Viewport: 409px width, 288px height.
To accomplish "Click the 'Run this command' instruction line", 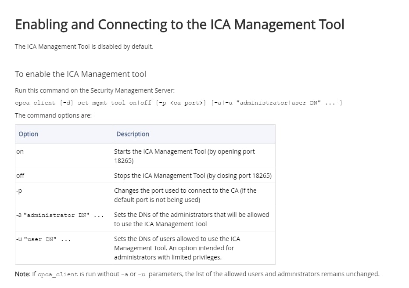I will (x=94, y=90).
